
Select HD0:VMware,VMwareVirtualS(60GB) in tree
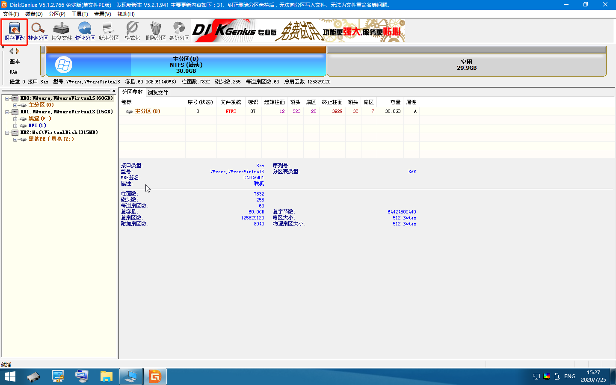point(66,98)
